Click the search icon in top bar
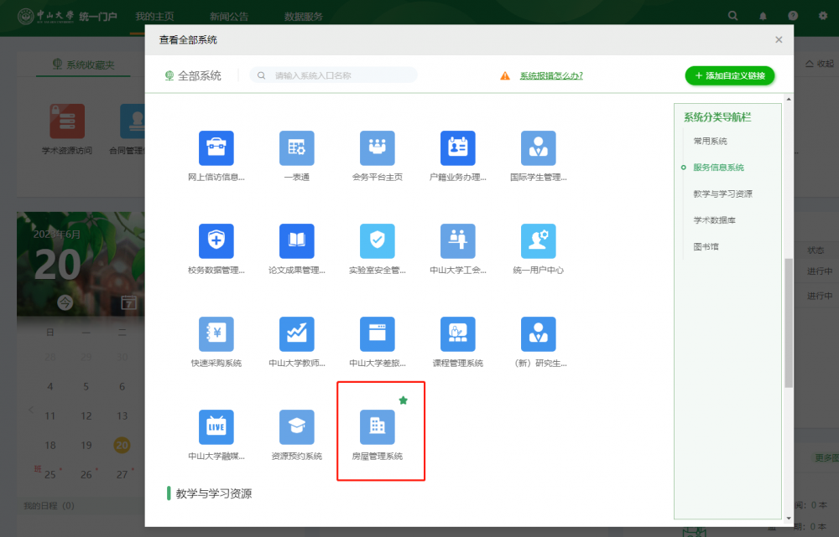Image resolution: width=839 pixels, height=537 pixels. 733,15
